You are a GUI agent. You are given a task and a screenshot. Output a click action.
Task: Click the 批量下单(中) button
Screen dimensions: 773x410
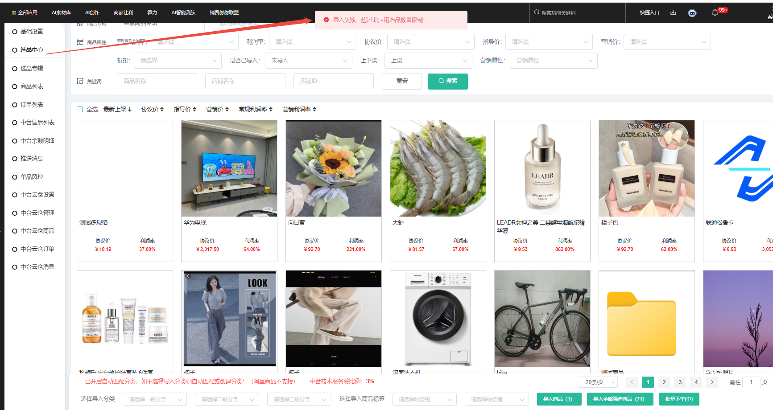pos(679,399)
